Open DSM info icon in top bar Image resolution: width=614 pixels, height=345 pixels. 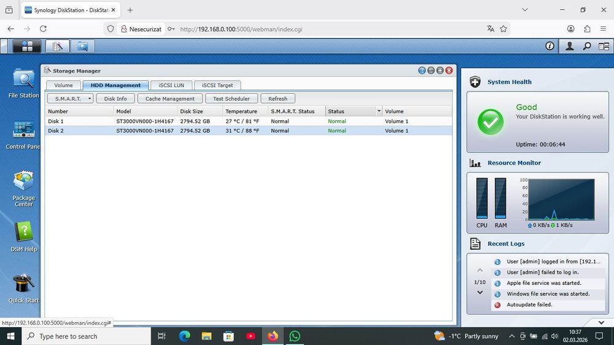[550, 46]
